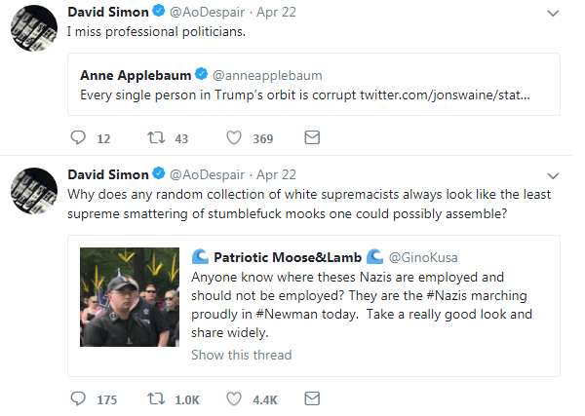Open David Simon's avatar on first tweet
This screenshot has width=585, height=416.
(x=34, y=28)
